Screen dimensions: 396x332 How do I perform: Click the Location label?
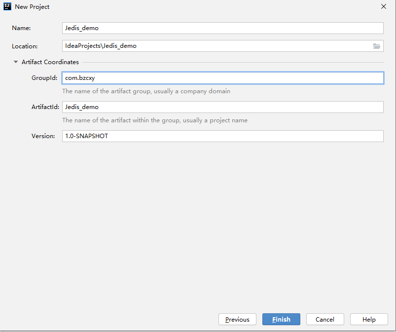pos(25,46)
